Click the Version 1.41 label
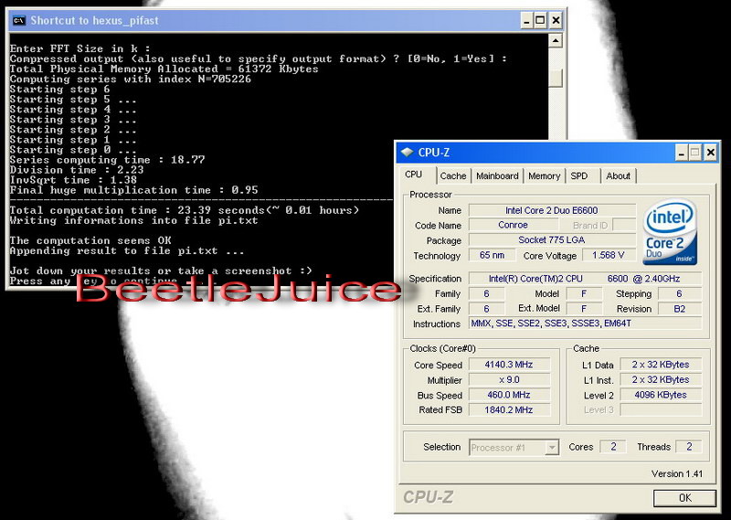The height and width of the screenshot is (520, 731). point(677,473)
